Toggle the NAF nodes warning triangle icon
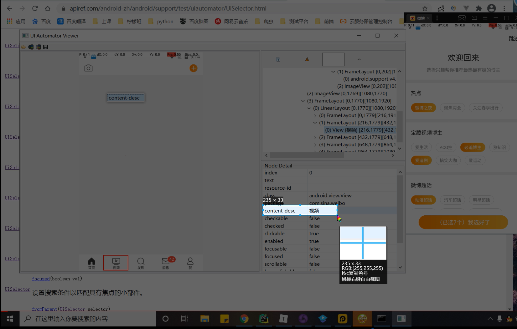Screen dimensions: 517x329 [307, 60]
